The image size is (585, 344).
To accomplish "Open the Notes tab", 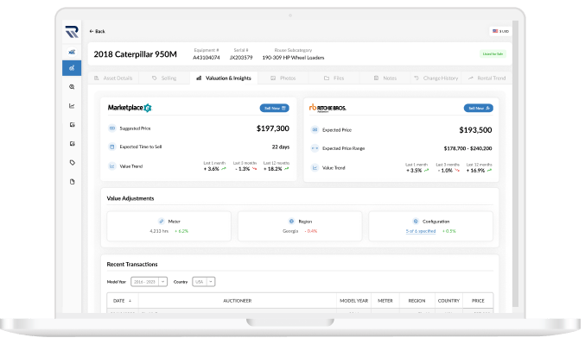I will click(385, 78).
